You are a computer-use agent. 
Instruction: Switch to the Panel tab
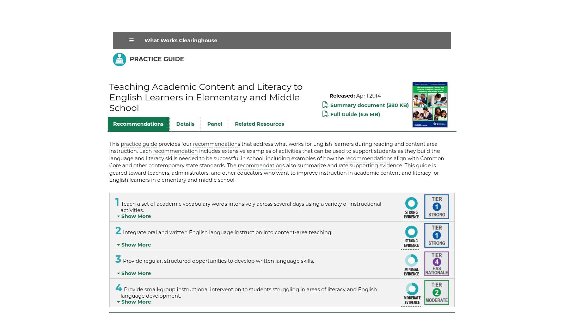tap(215, 124)
